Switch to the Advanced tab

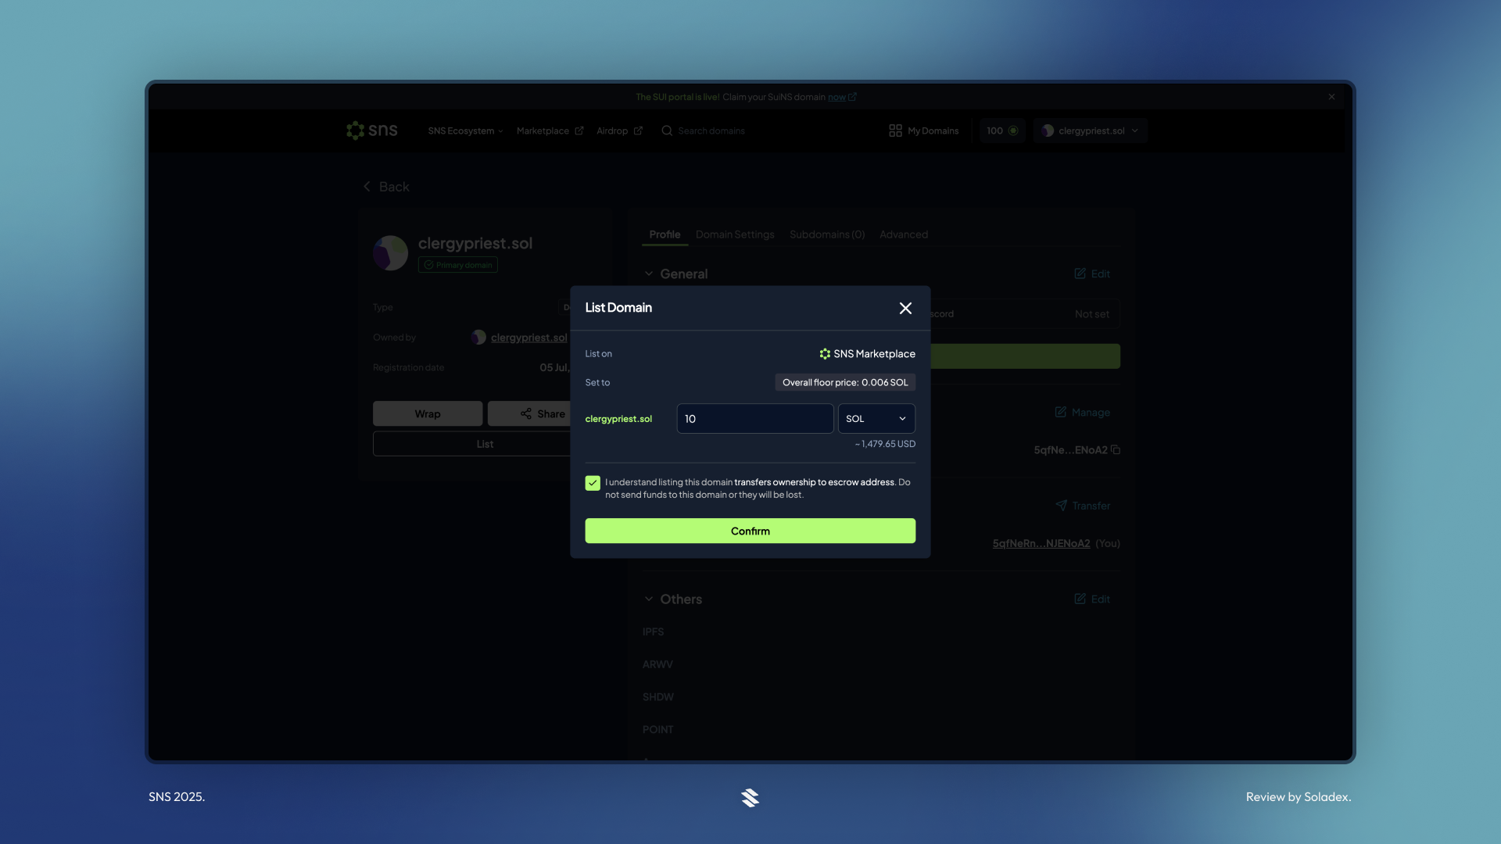[x=904, y=234]
